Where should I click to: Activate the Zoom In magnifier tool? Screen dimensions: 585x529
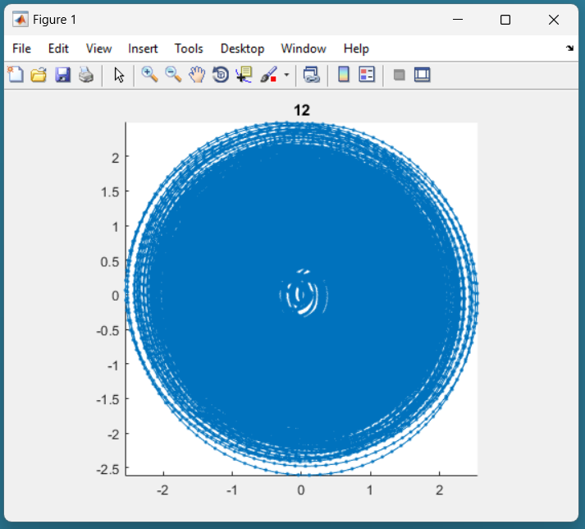tap(149, 75)
